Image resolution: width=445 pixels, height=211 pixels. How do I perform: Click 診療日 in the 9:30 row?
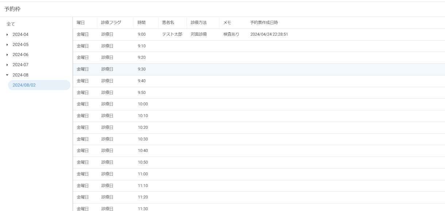(107, 69)
